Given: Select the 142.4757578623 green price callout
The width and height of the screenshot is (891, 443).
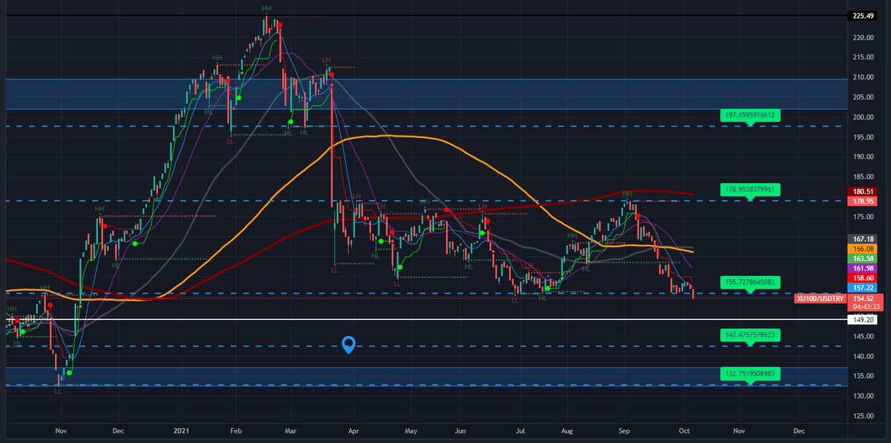Looking at the screenshot, I should [751, 335].
